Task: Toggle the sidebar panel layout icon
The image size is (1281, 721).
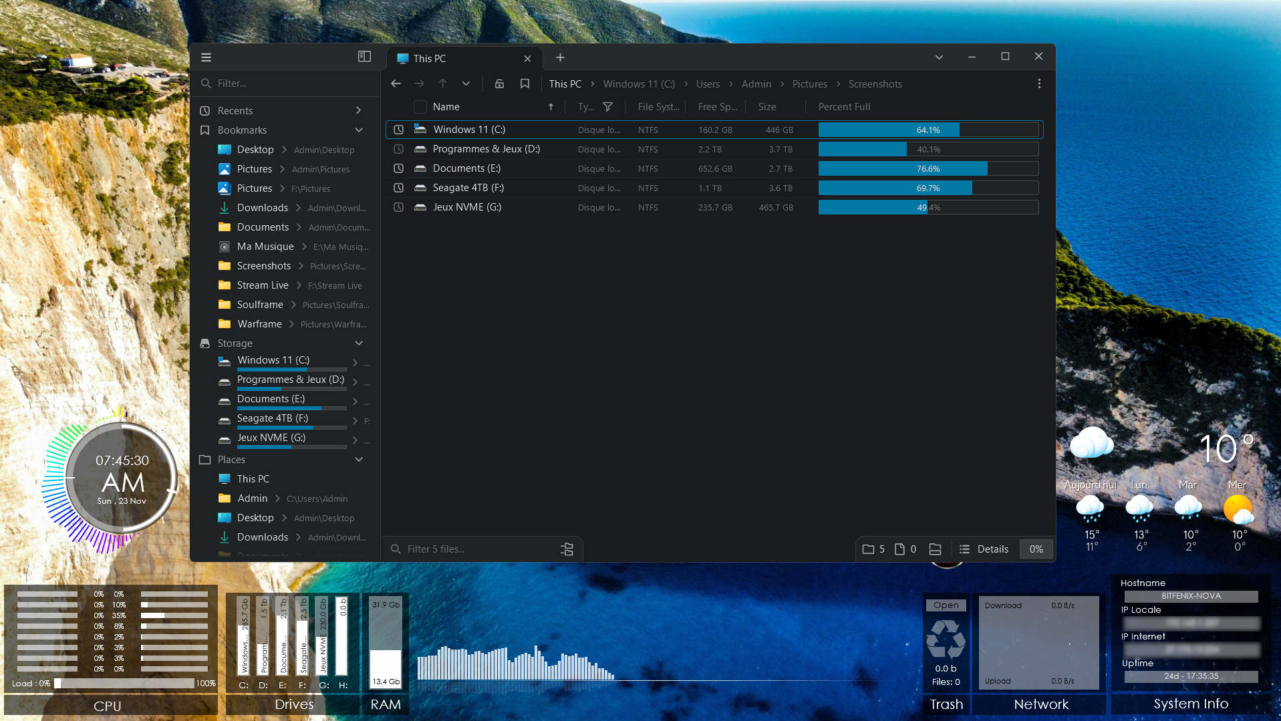Action: pyautogui.click(x=364, y=57)
